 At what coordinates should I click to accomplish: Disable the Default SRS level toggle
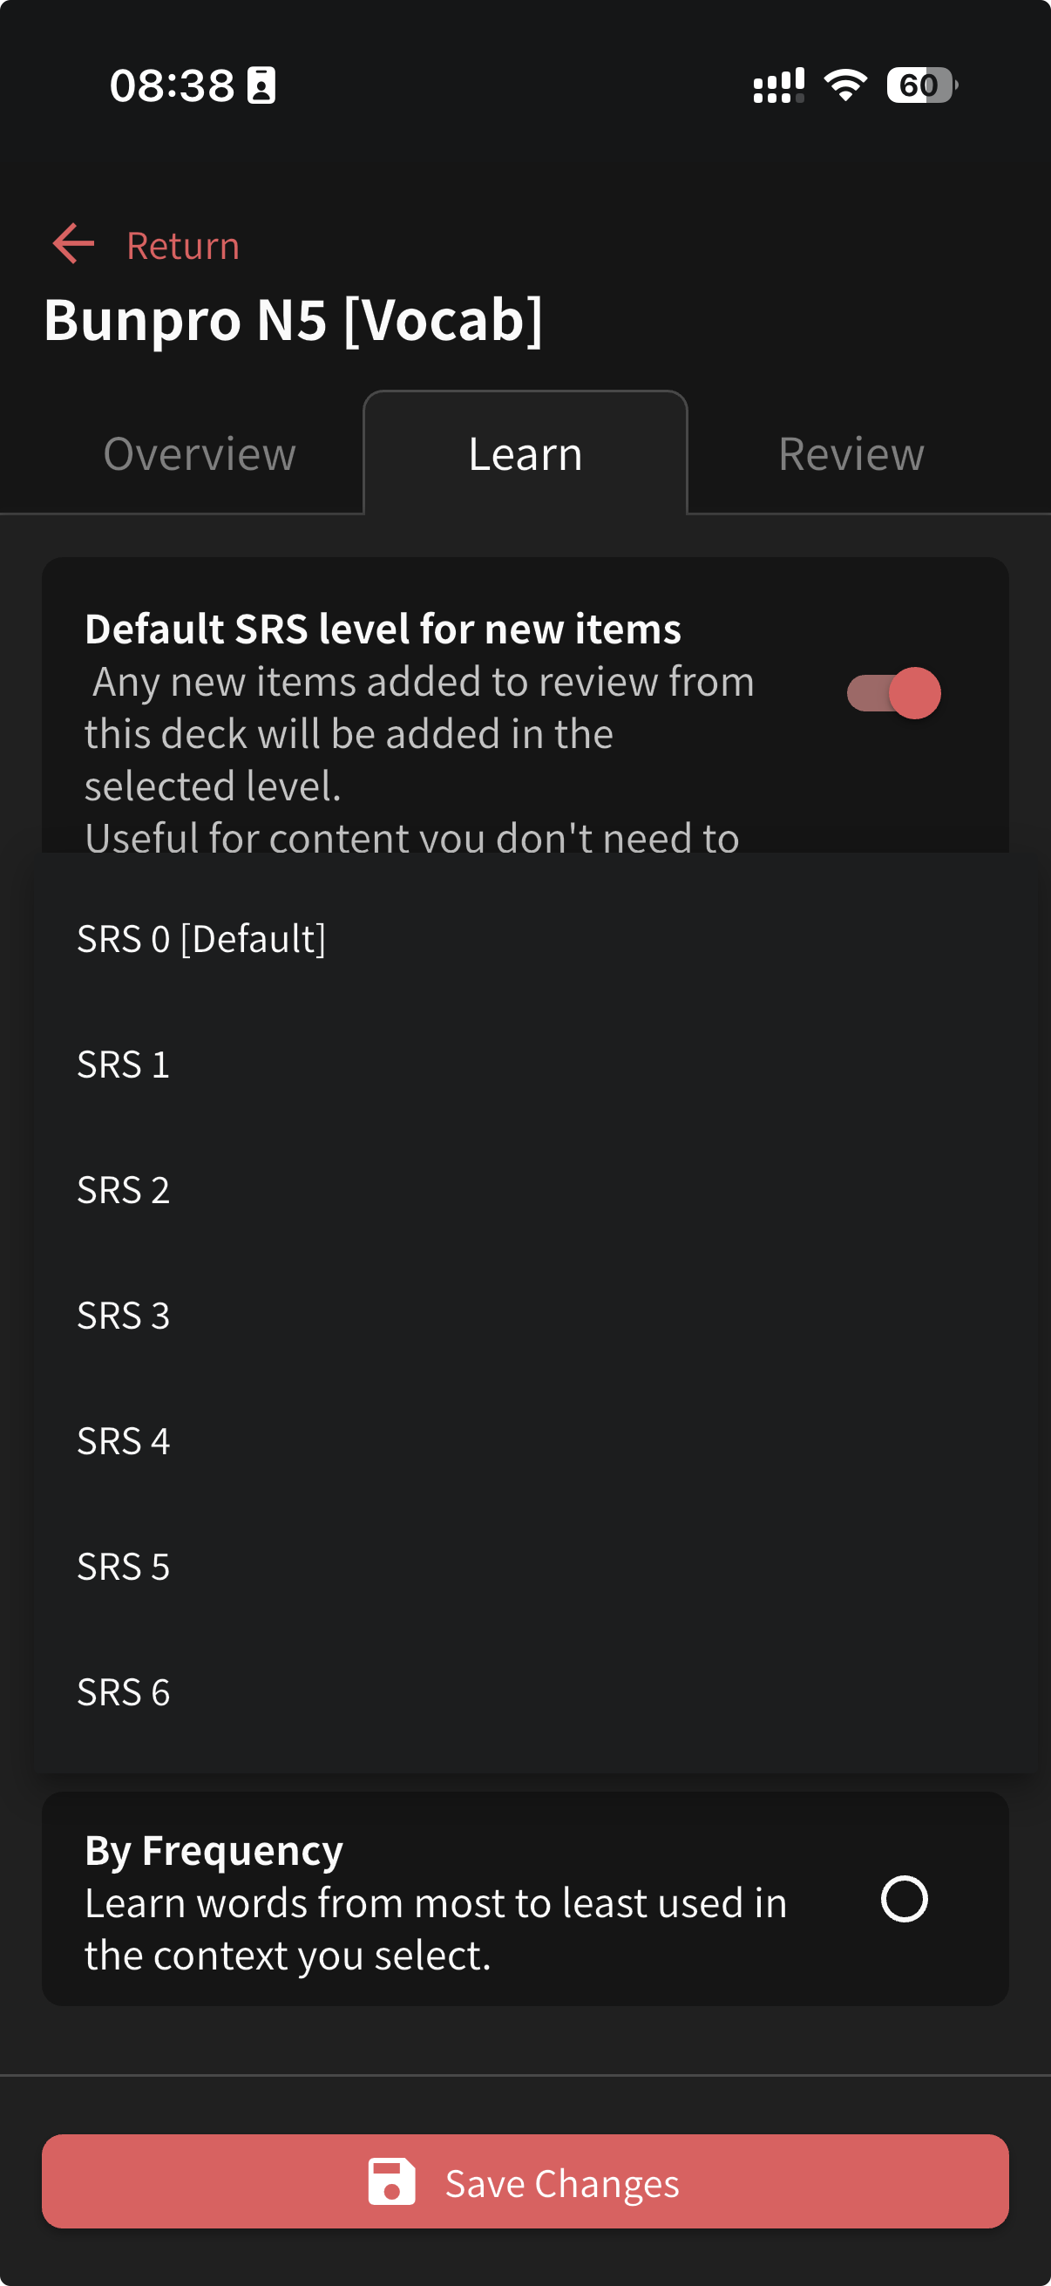pos(893,693)
